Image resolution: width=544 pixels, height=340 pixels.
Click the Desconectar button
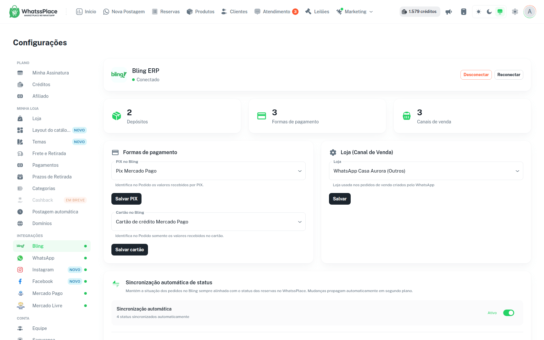pos(476,75)
